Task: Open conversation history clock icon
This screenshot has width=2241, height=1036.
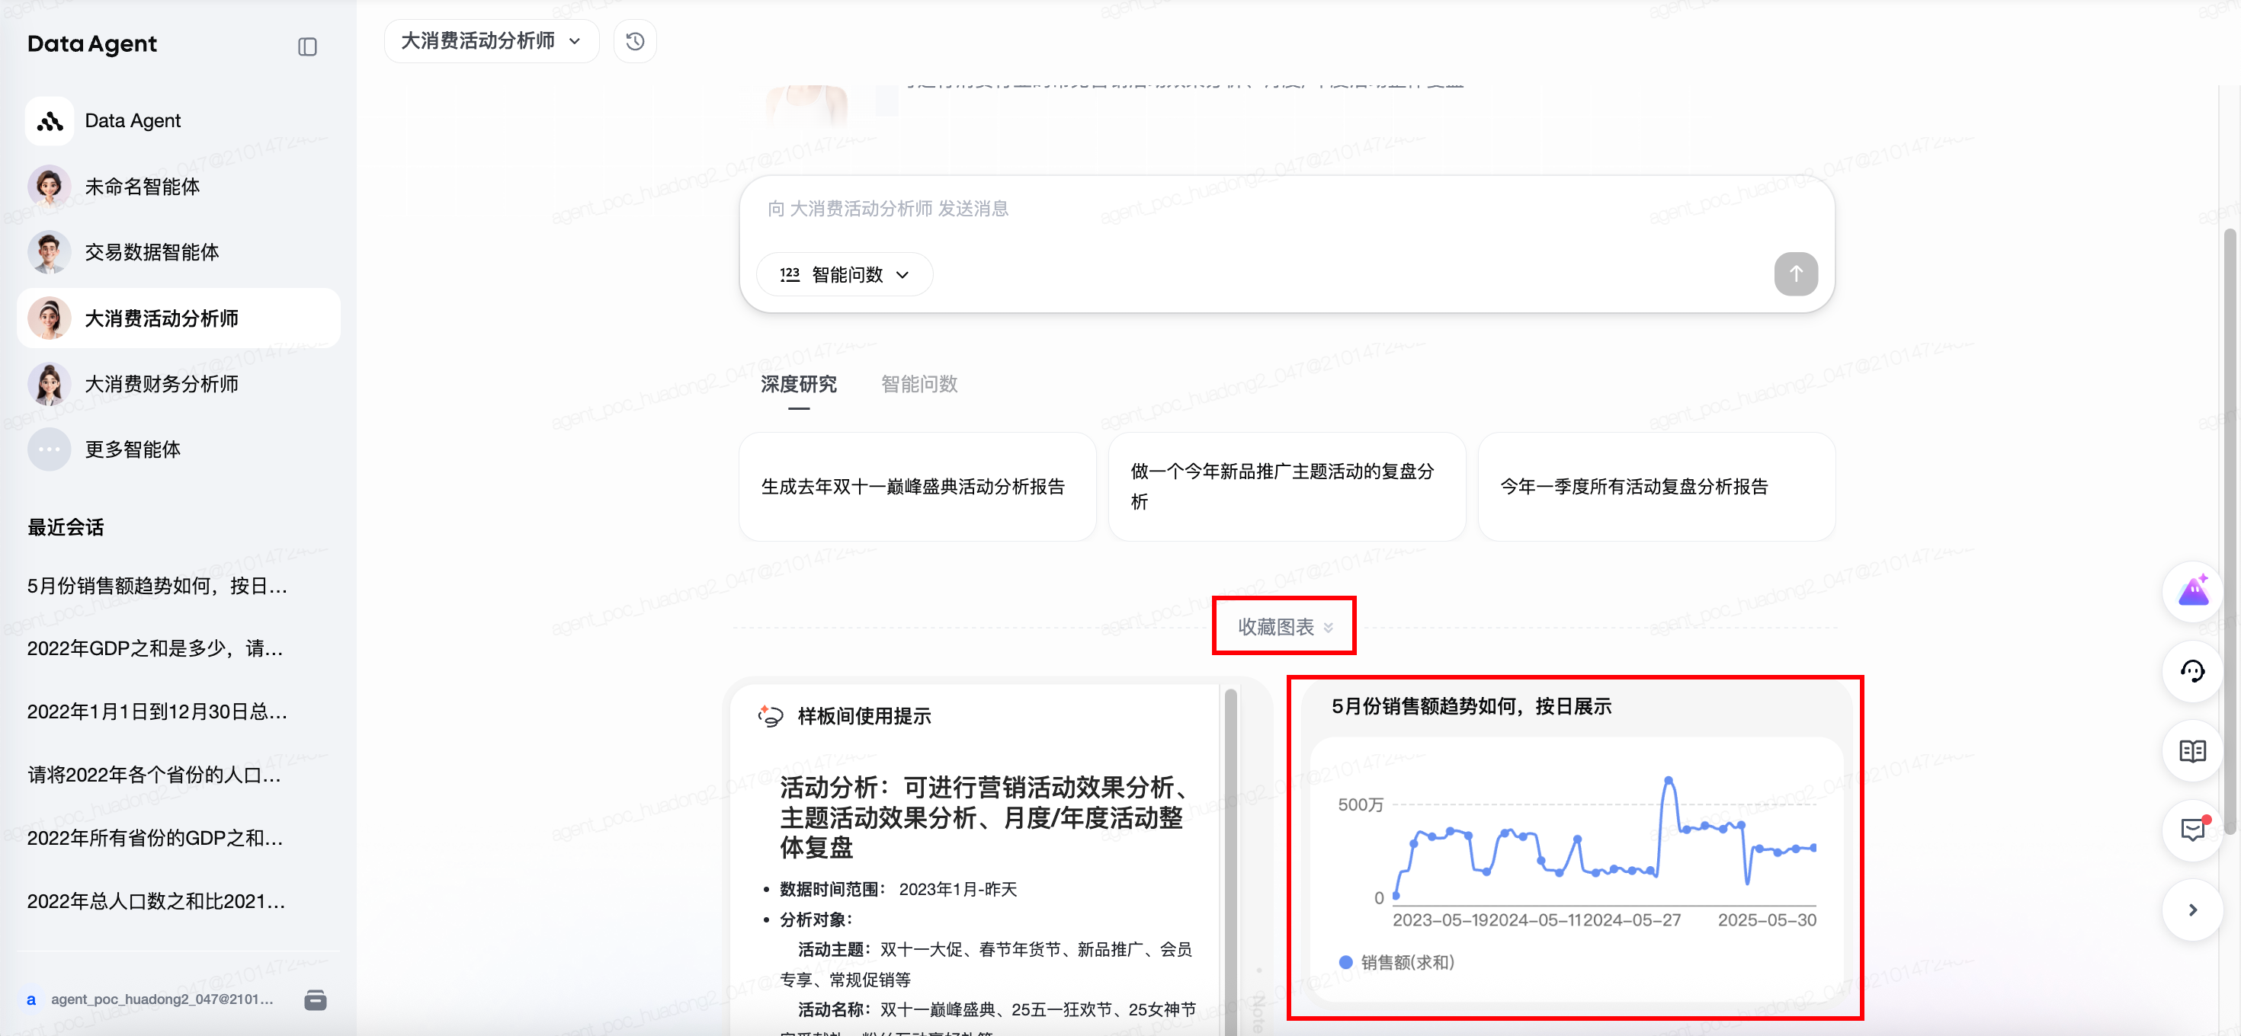Action: click(634, 42)
